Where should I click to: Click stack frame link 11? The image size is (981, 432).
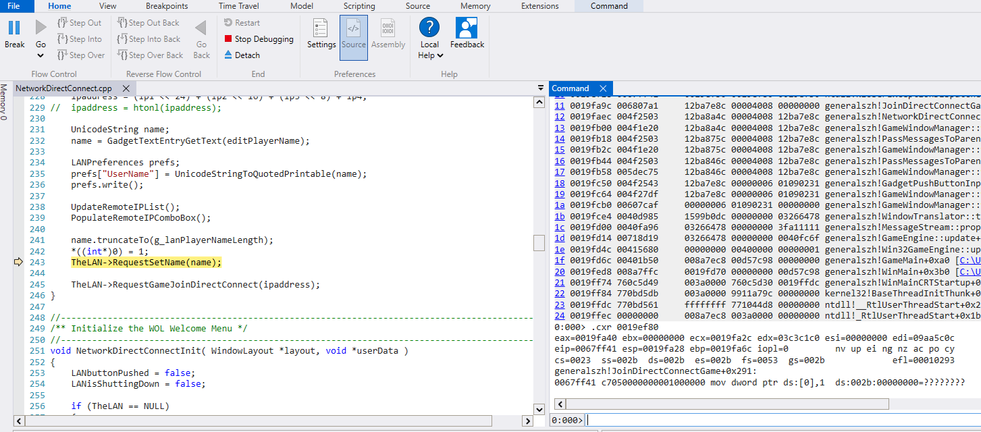tap(560, 106)
